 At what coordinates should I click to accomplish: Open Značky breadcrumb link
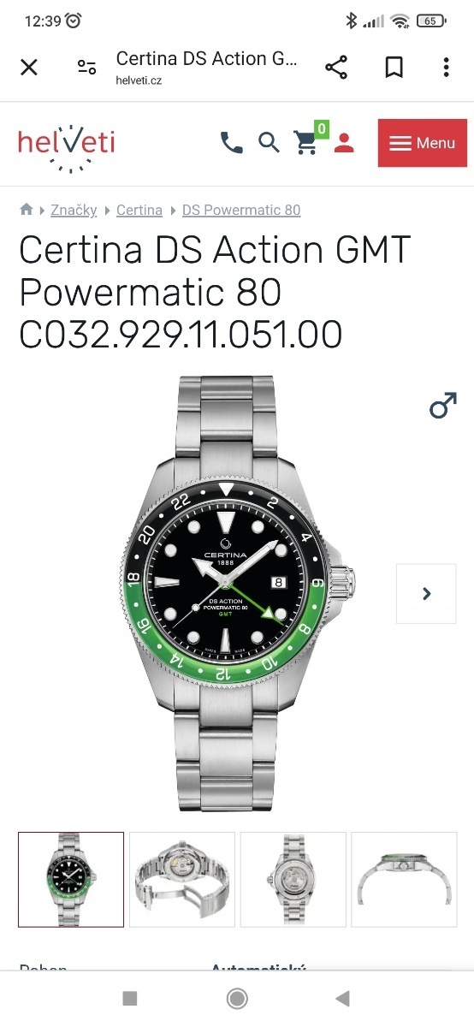(74, 210)
